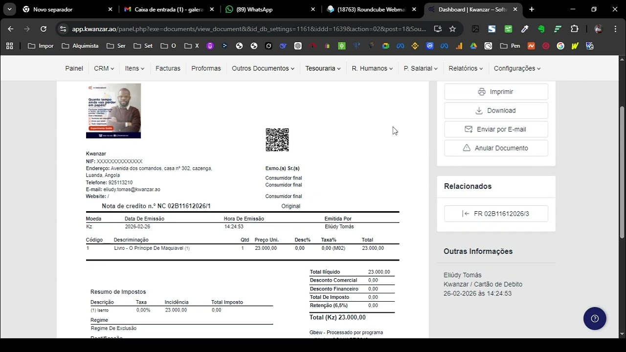Open the Evernote elephant extension

(x=541, y=29)
